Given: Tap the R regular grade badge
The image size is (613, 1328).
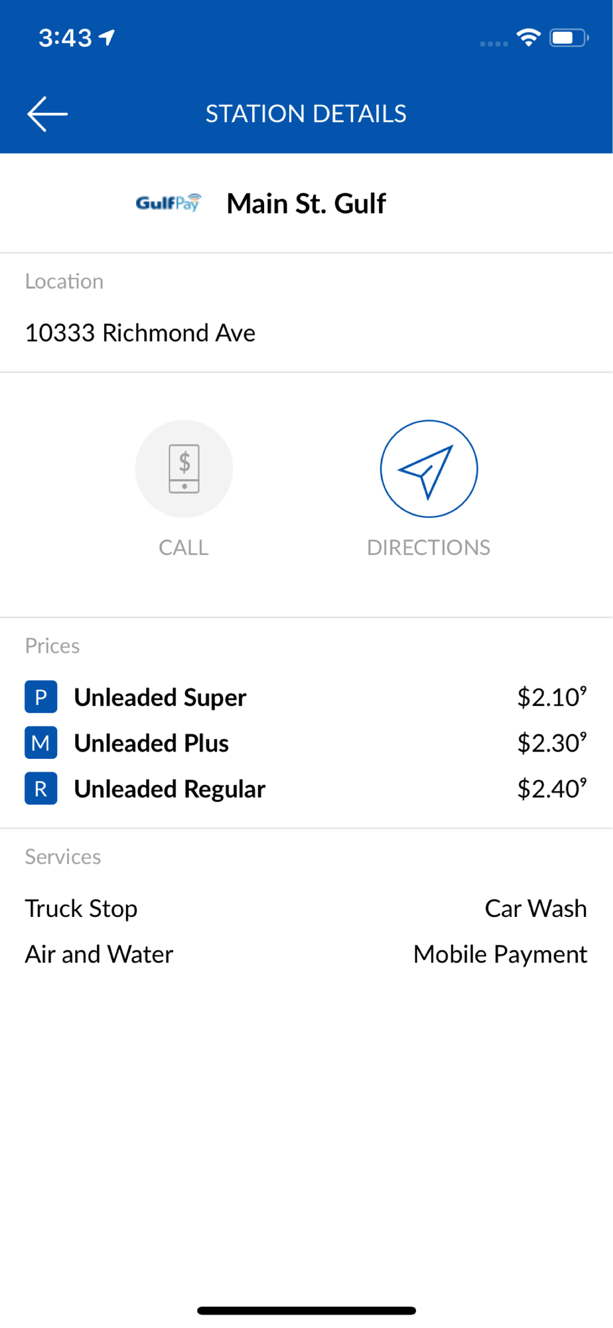Looking at the screenshot, I should pyautogui.click(x=41, y=789).
